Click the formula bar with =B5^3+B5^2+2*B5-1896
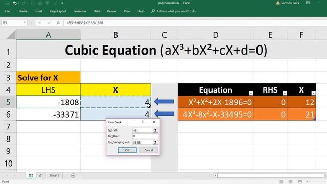This screenshot has width=327, height=184. (195, 22)
